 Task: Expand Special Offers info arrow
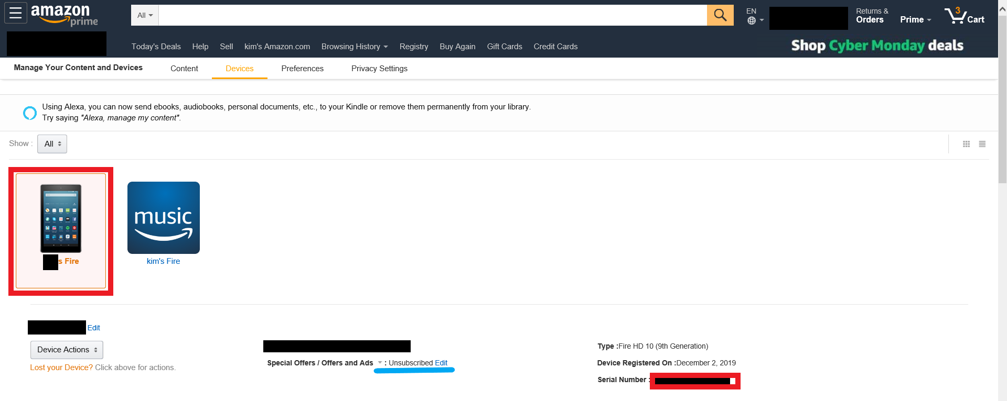coord(380,363)
